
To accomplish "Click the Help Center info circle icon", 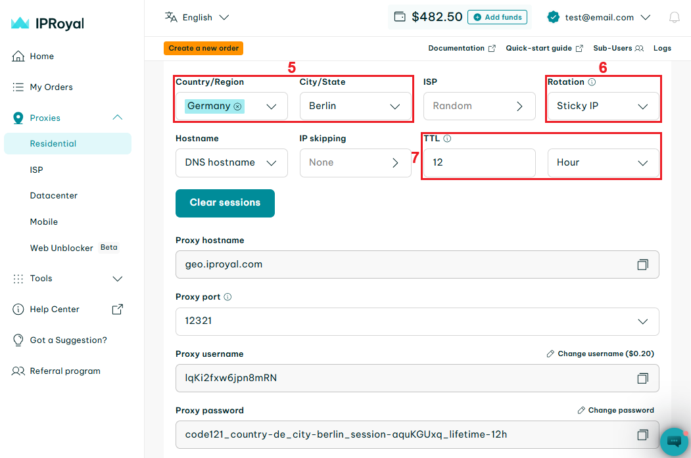I will [18, 309].
